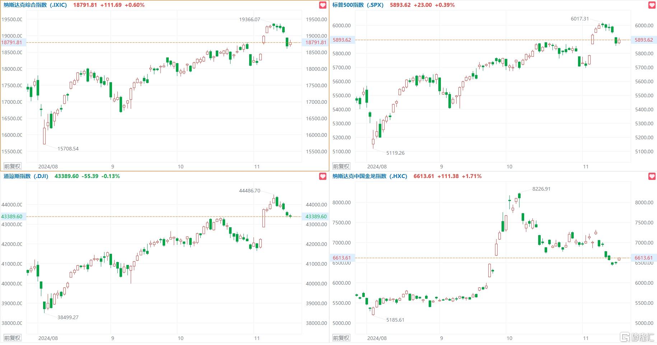657x345 pixels.
Task: Click the +111.69 point change in .IXIC header
Action: (x=111, y=5)
